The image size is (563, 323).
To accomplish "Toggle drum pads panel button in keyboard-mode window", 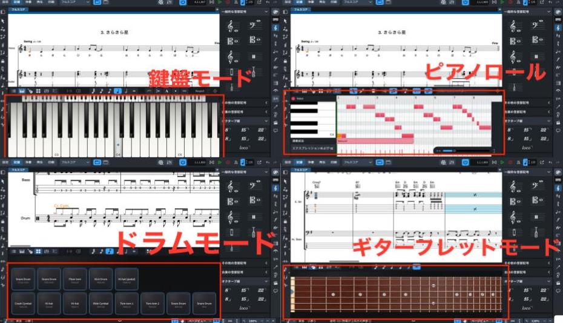I will click(x=38, y=91).
